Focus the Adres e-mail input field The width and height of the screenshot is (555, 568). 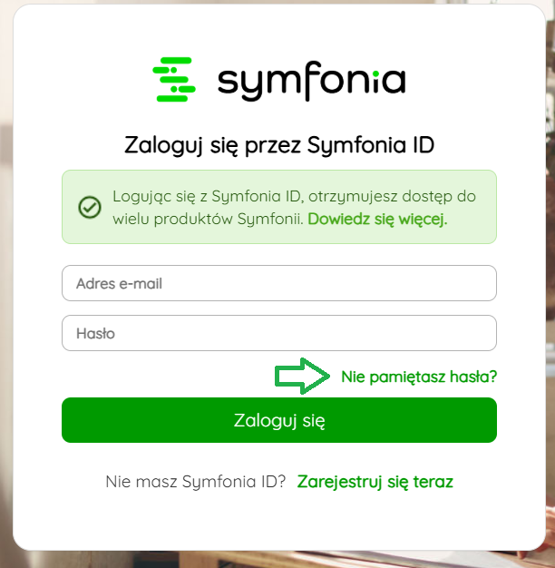pos(279,283)
